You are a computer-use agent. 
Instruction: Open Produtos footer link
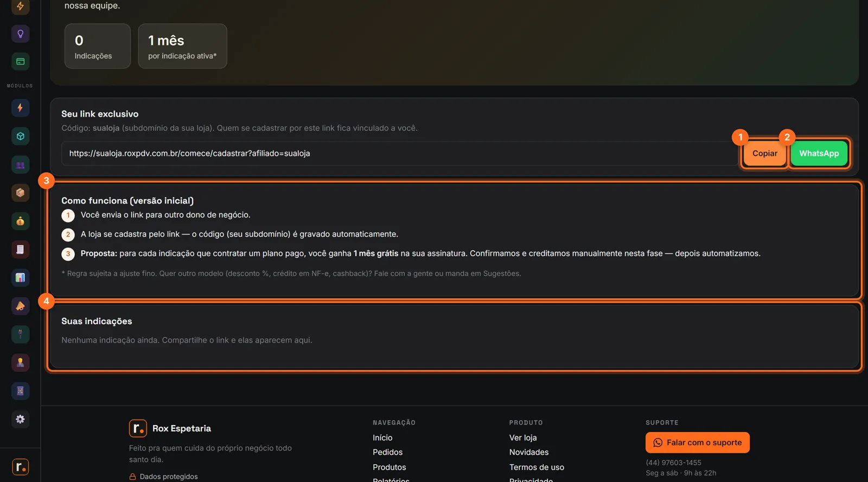click(389, 467)
